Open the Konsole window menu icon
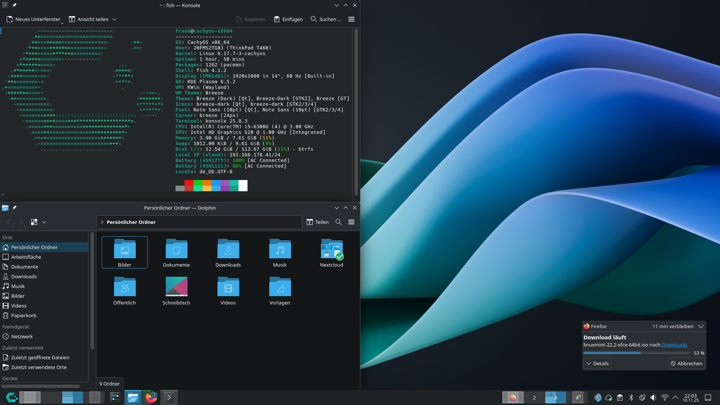 coord(5,5)
